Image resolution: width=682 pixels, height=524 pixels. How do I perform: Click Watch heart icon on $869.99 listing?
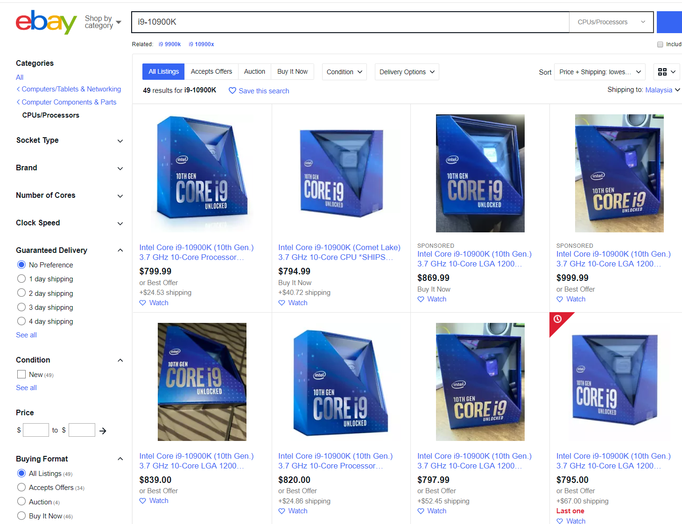coord(421,299)
